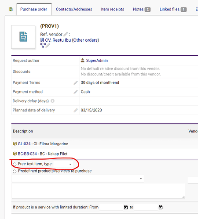Edit Payment method with pencil icon

76,92
